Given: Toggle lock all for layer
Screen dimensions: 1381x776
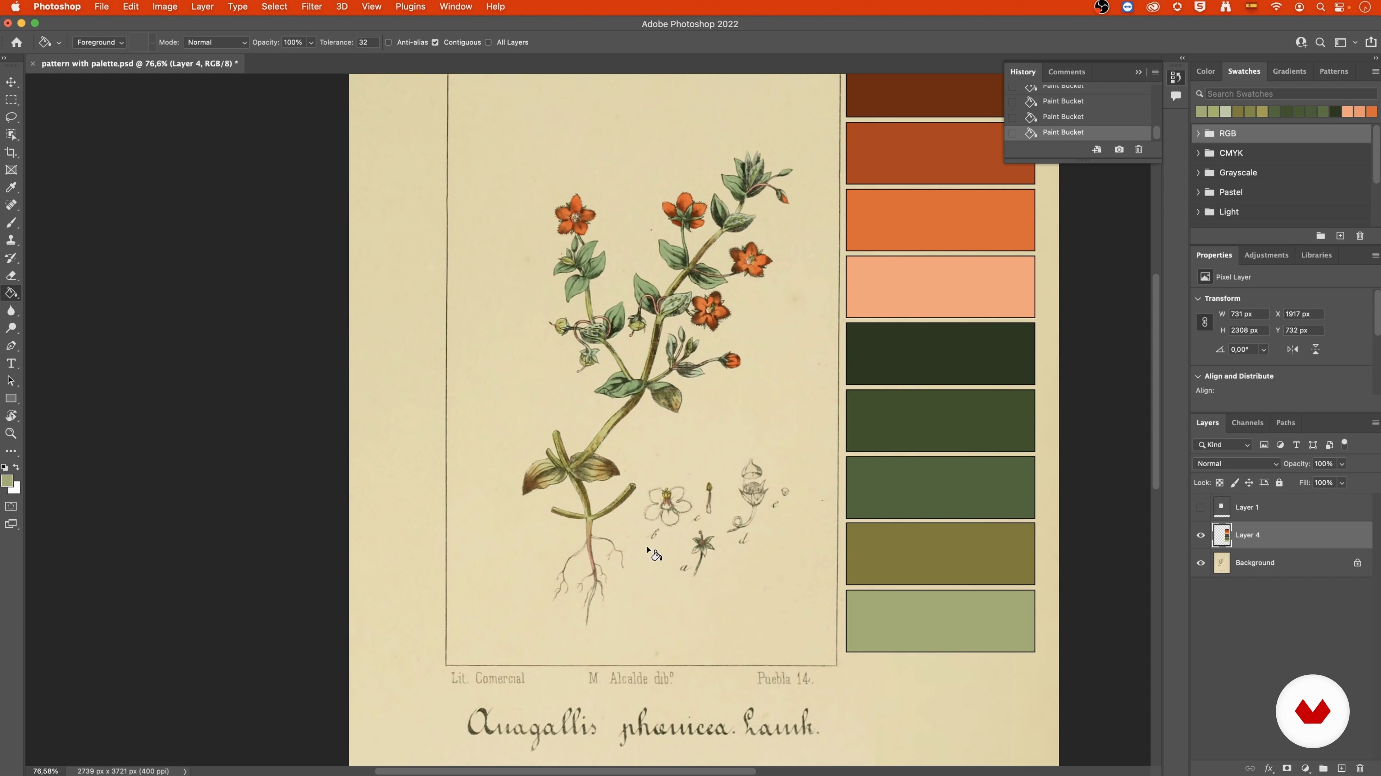Looking at the screenshot, I should 1279,483.
